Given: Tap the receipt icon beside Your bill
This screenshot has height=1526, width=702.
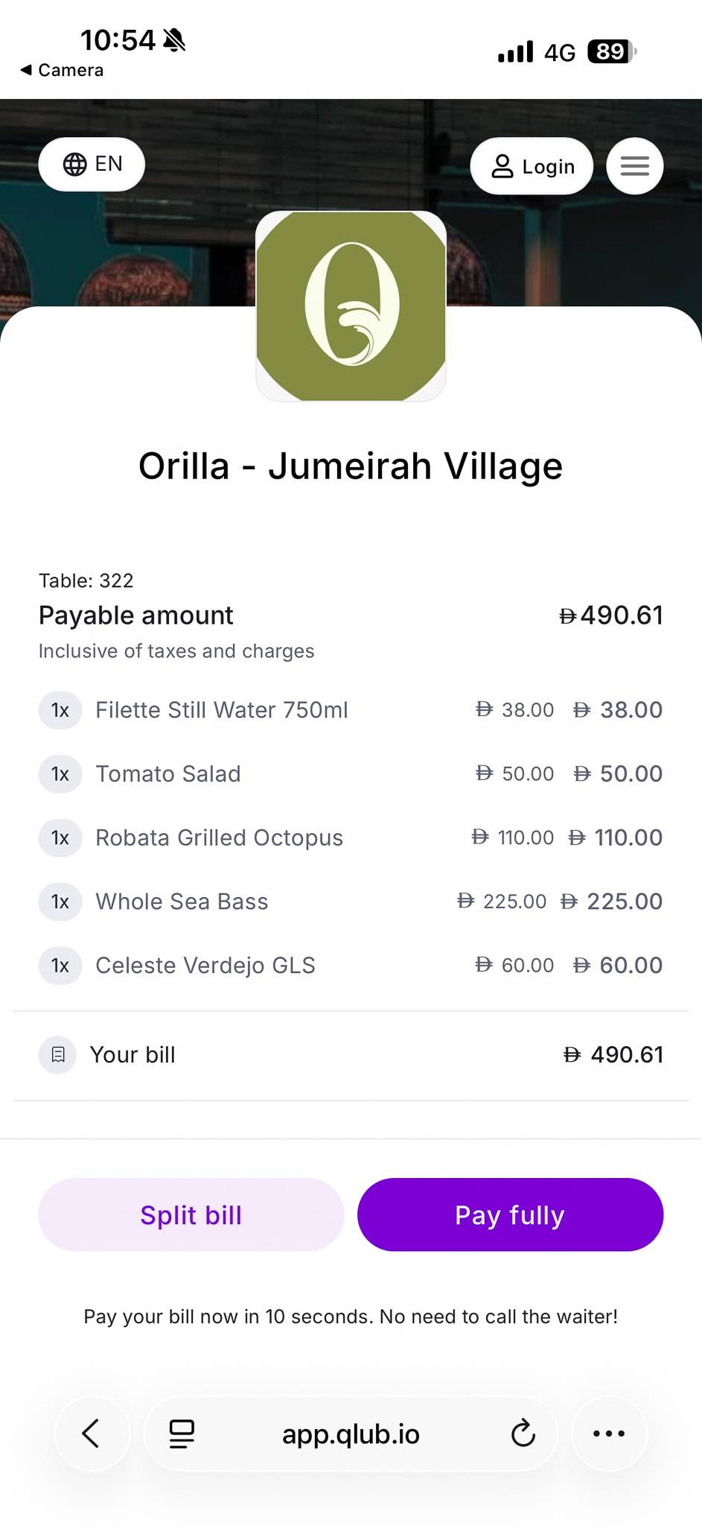Looking at the screenshot, I should [x=58, y=1054].
